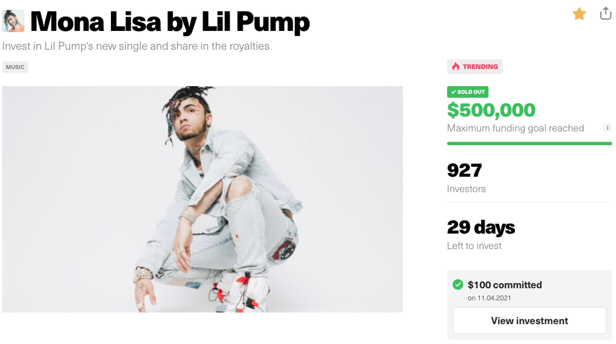The image size is (616, 344).
Task: Click green check circle beside $100 committed
Action: (x=458, y=285)
